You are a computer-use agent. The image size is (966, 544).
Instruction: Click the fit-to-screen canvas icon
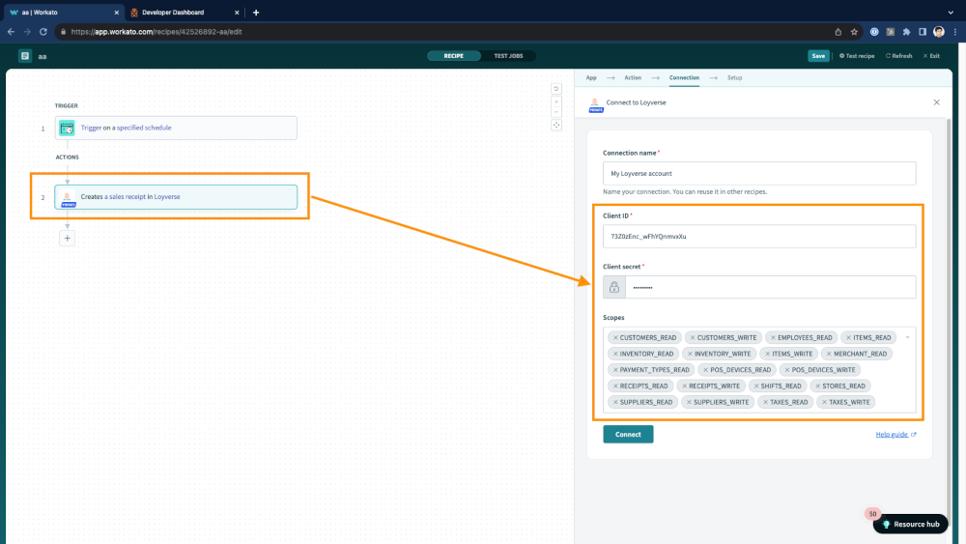[x=556, y=125]
